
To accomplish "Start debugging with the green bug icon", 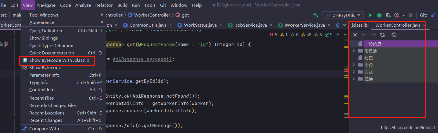I will point(379,15).
